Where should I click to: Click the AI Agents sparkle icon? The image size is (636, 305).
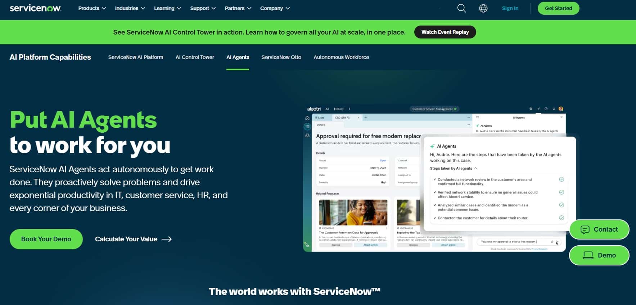coord(432,146)
